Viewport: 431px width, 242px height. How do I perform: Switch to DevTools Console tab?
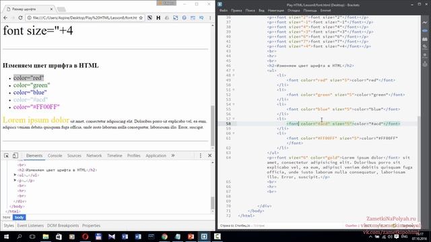tap(55, 155)
